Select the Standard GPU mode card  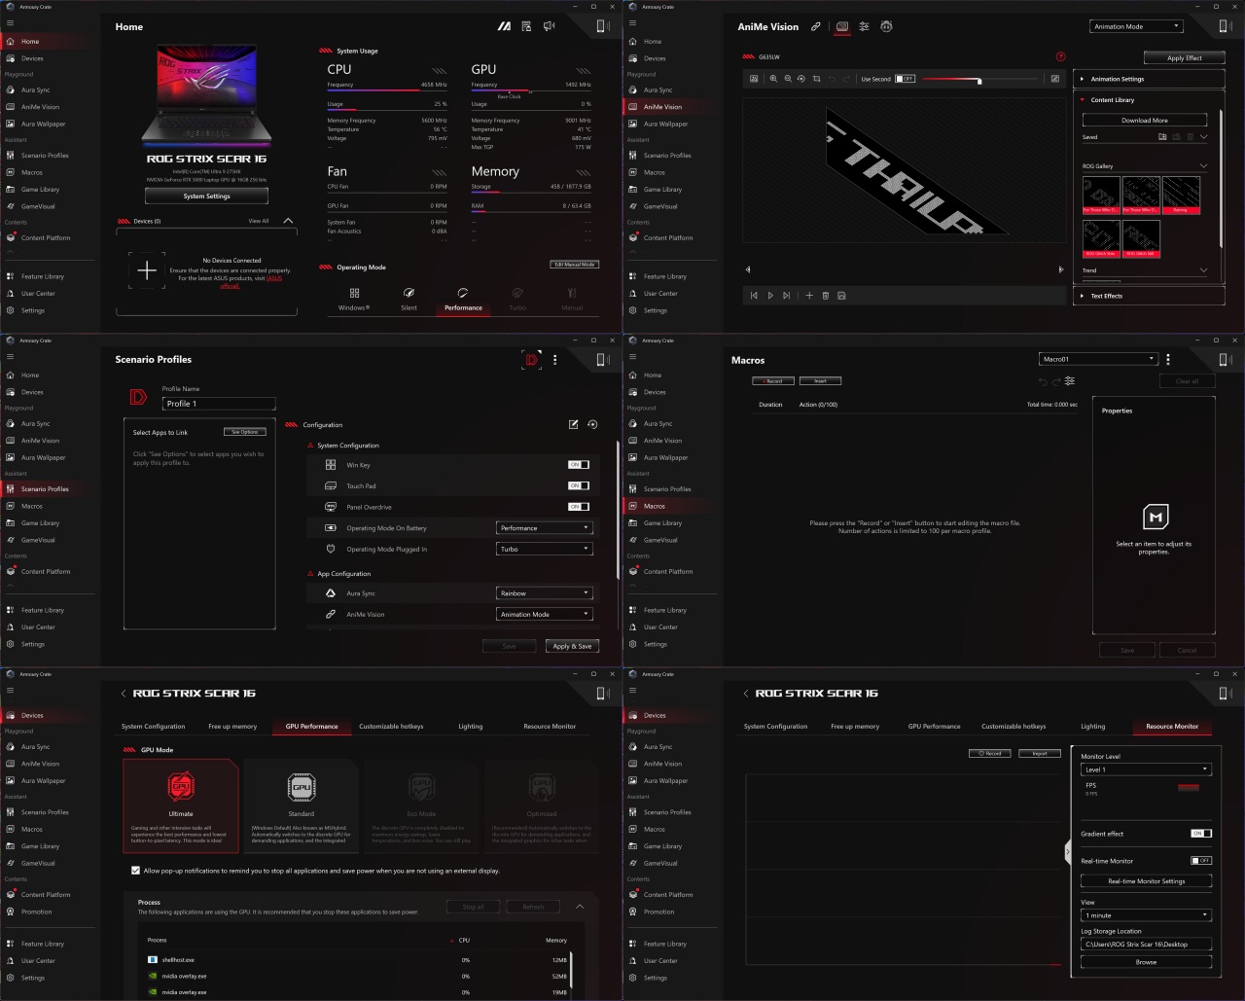tap(302, 805)
